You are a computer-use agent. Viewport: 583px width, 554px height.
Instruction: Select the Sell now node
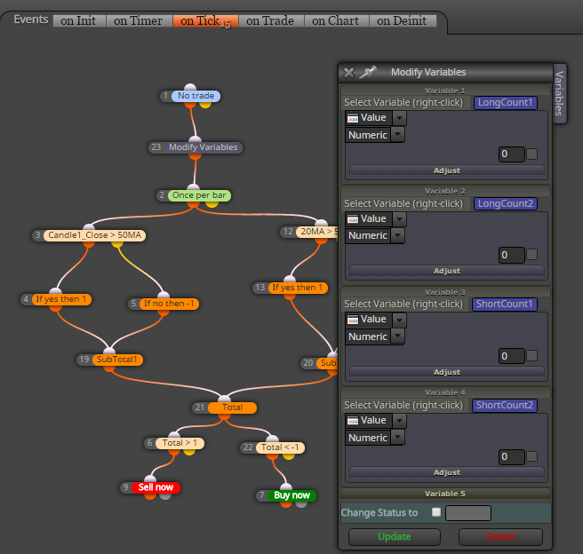156,487
